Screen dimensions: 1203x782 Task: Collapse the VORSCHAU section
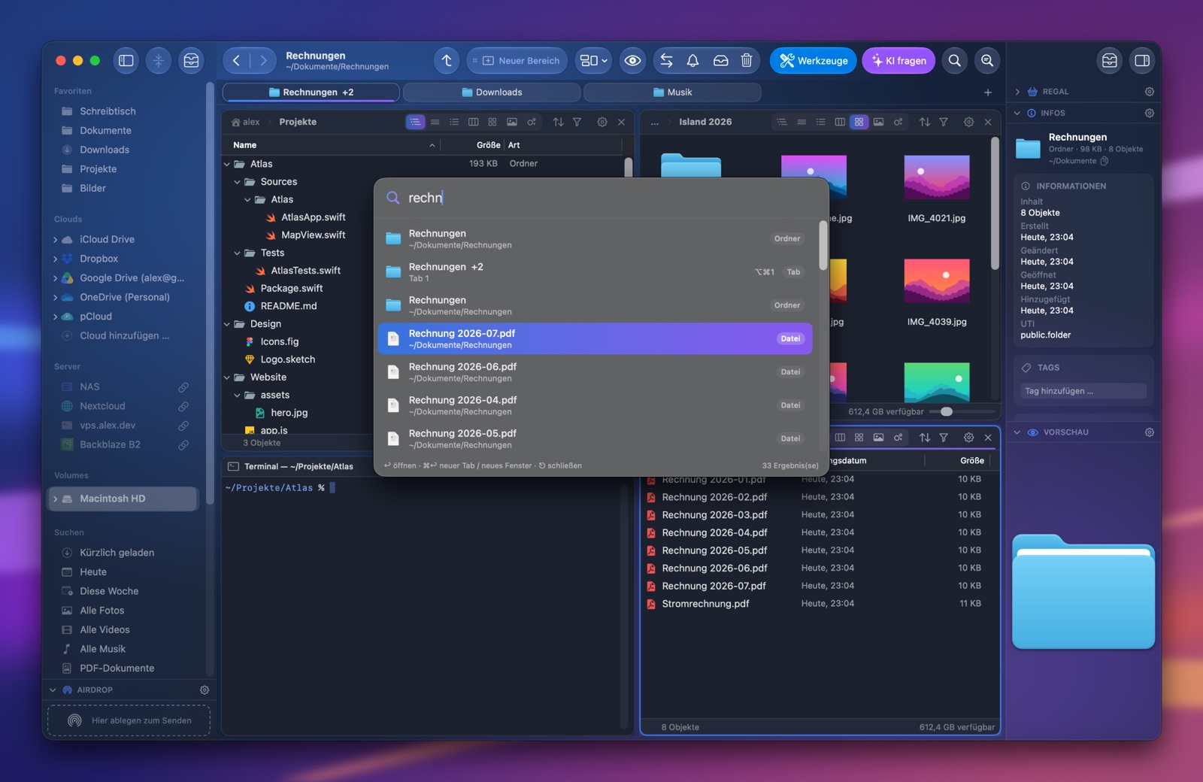[x=1017, y=432]
